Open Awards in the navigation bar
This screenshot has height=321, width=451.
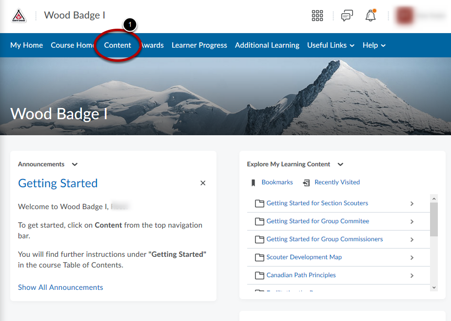[153, 45]
